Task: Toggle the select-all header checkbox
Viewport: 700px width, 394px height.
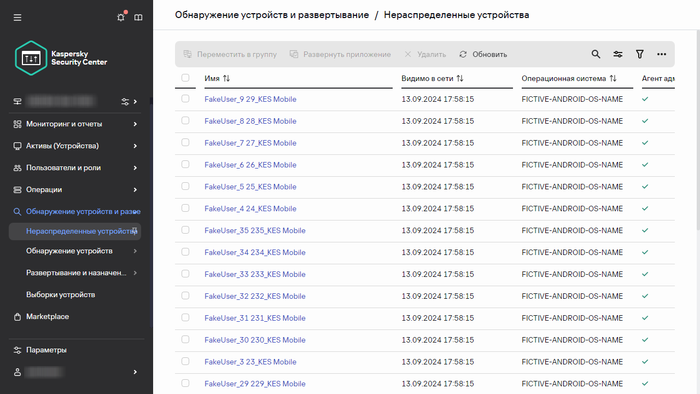Action: point(185,78)
